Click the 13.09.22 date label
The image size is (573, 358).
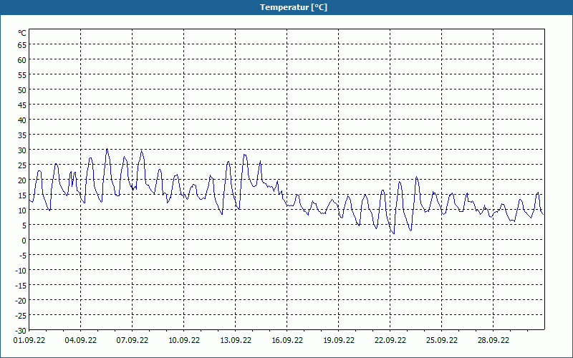(236, 340)
